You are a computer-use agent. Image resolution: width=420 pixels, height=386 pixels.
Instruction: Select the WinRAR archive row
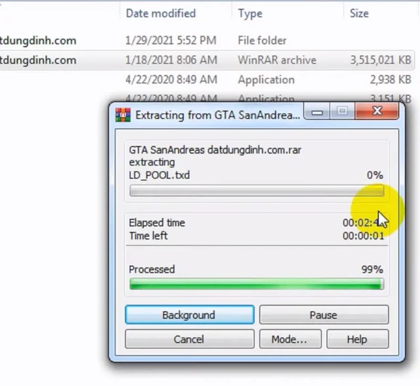pyautogui.click(x=206, y=60)
